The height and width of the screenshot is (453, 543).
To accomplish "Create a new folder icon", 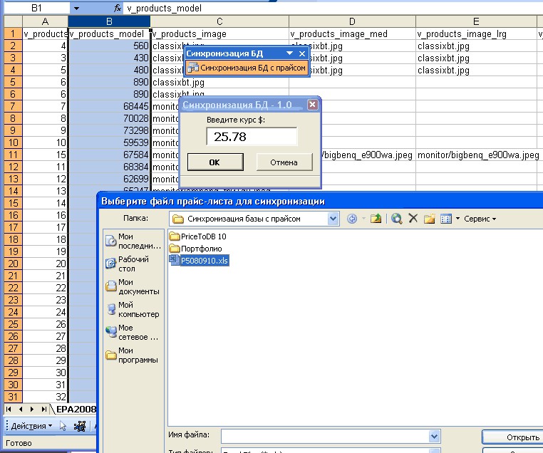I will tap(430, 219).
